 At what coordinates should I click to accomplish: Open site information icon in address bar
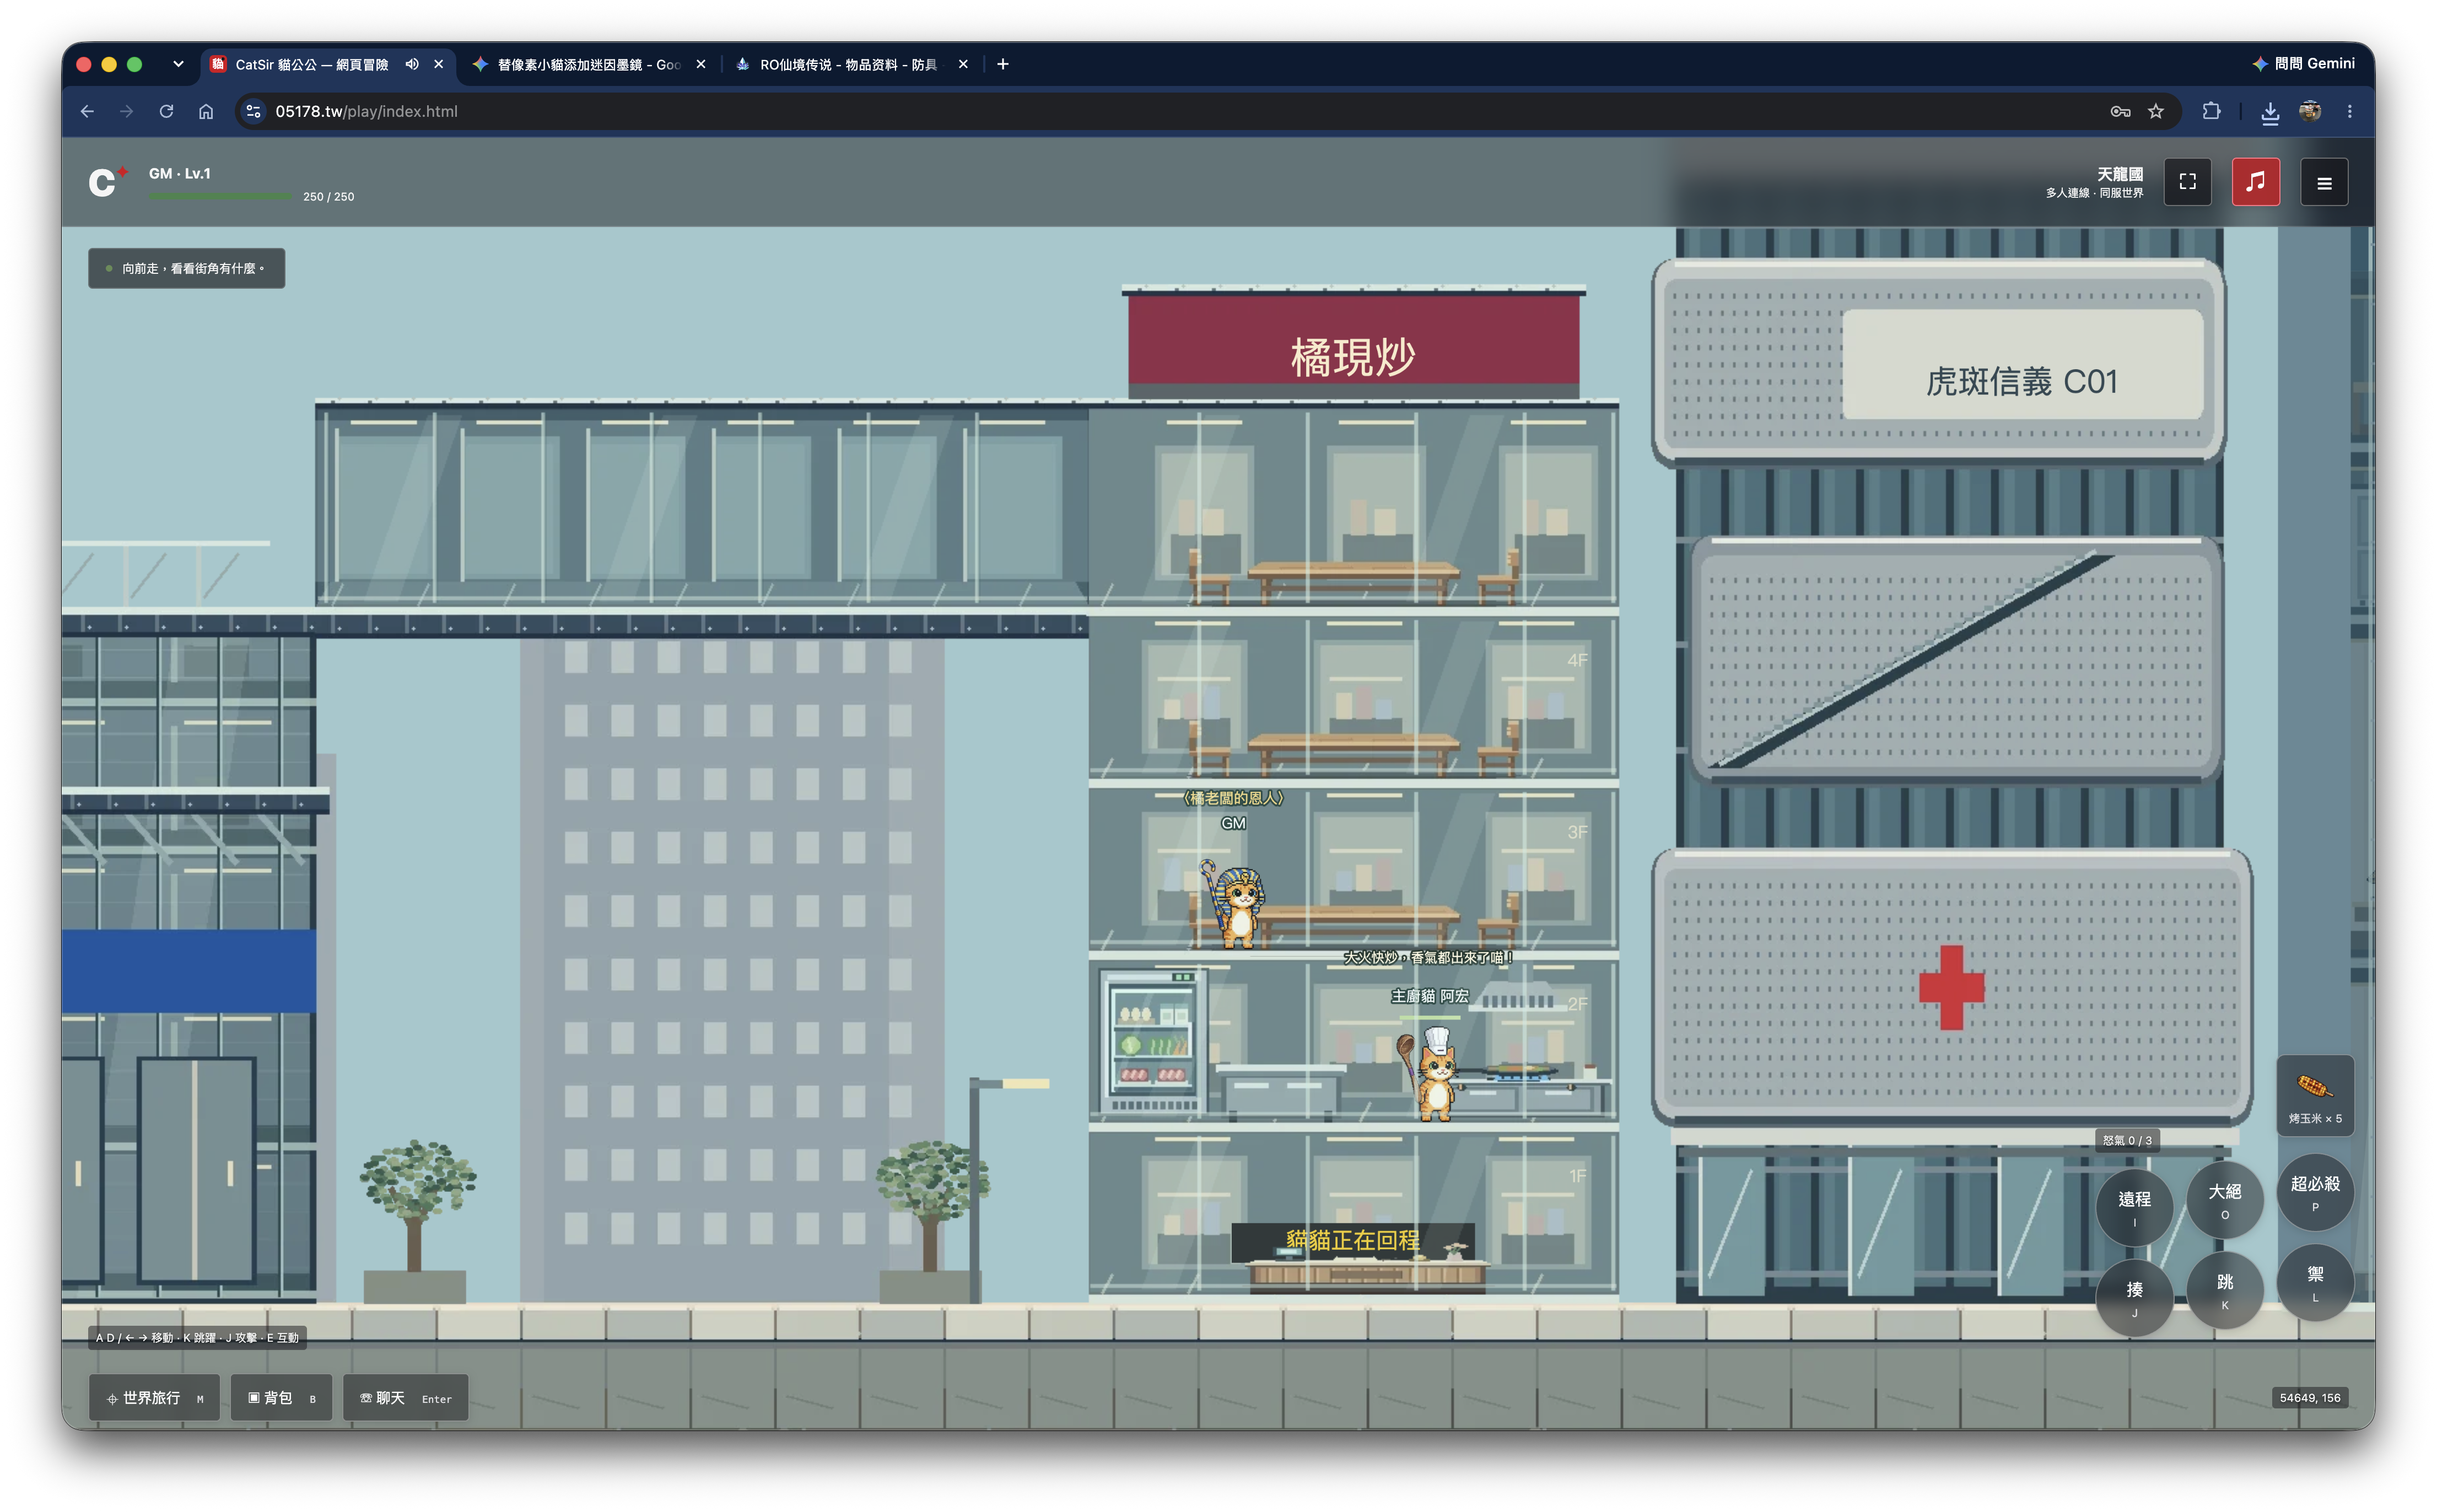(x=254, y=111)
